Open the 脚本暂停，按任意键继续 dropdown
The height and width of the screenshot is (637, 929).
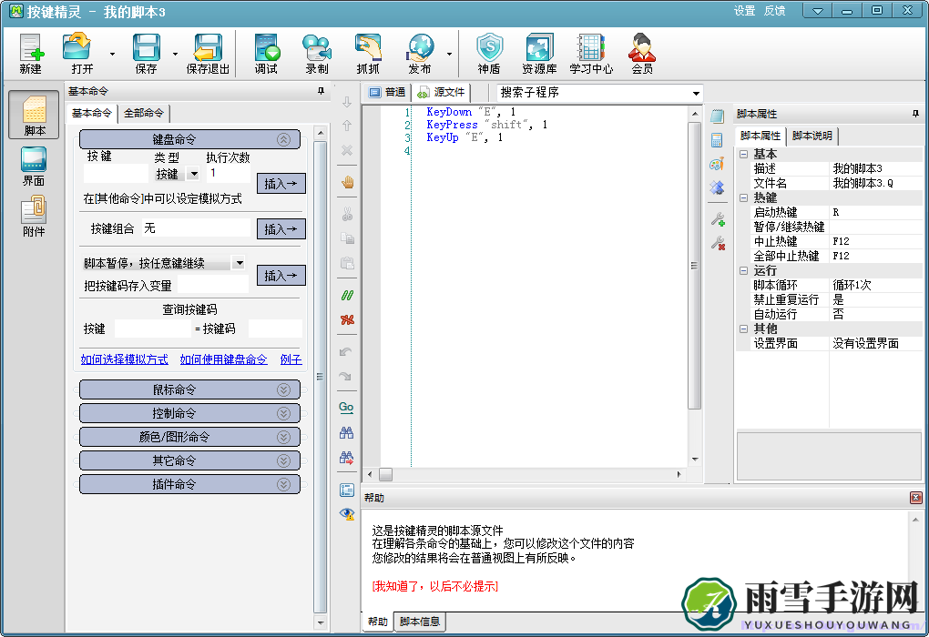tap(239, 262)
